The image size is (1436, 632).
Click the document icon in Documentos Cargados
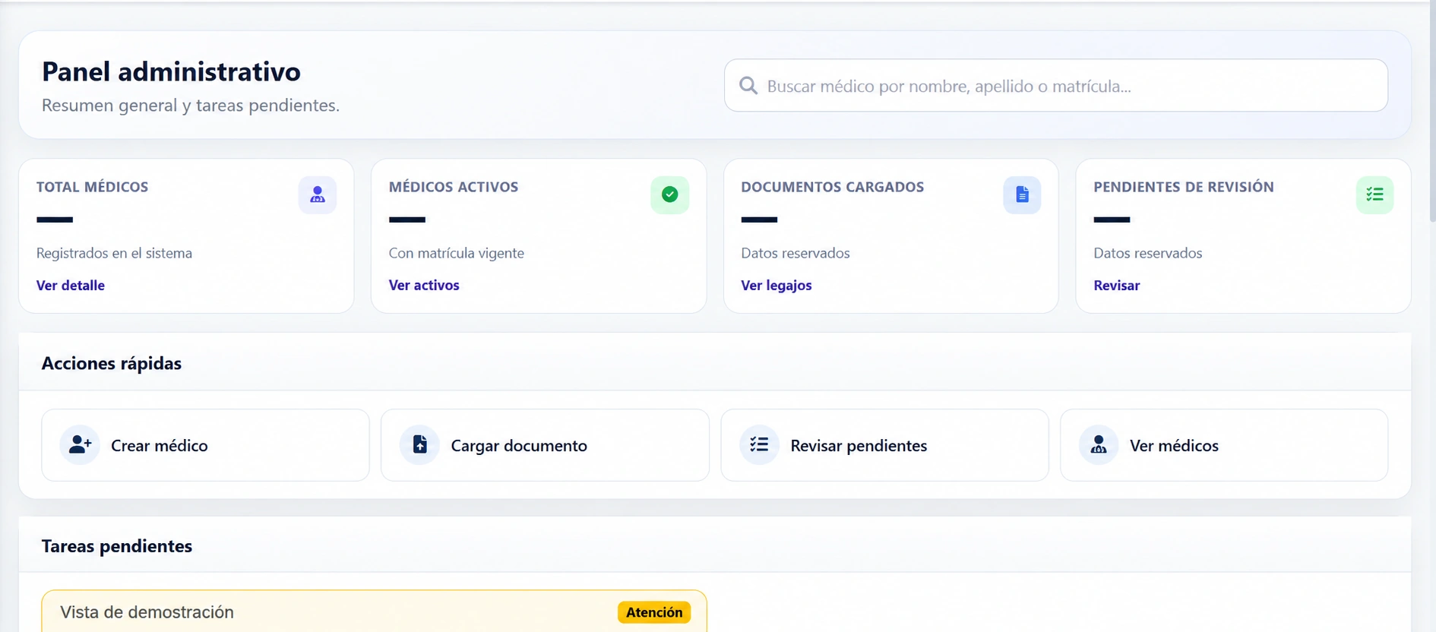(x=1022, y=195)
